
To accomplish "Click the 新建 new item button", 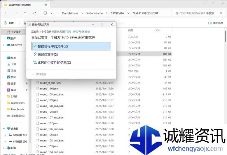I will 10,23.
